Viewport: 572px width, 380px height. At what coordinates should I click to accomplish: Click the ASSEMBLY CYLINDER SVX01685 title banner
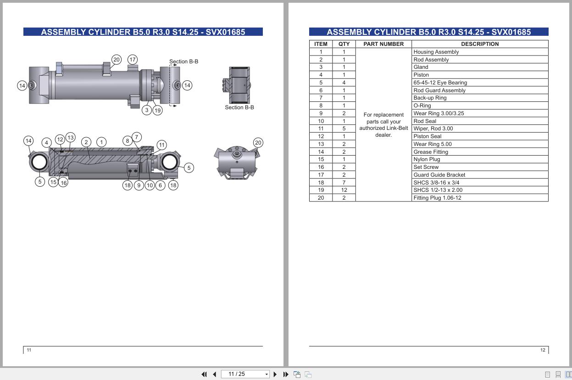coord(143,32)
